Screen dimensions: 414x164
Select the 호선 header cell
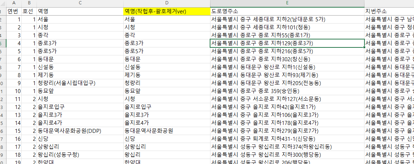(28, 11)
